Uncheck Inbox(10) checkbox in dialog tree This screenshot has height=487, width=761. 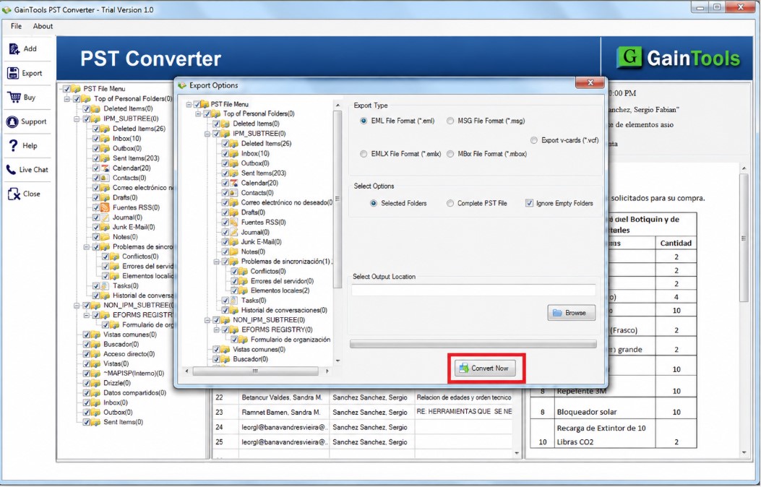225,153
